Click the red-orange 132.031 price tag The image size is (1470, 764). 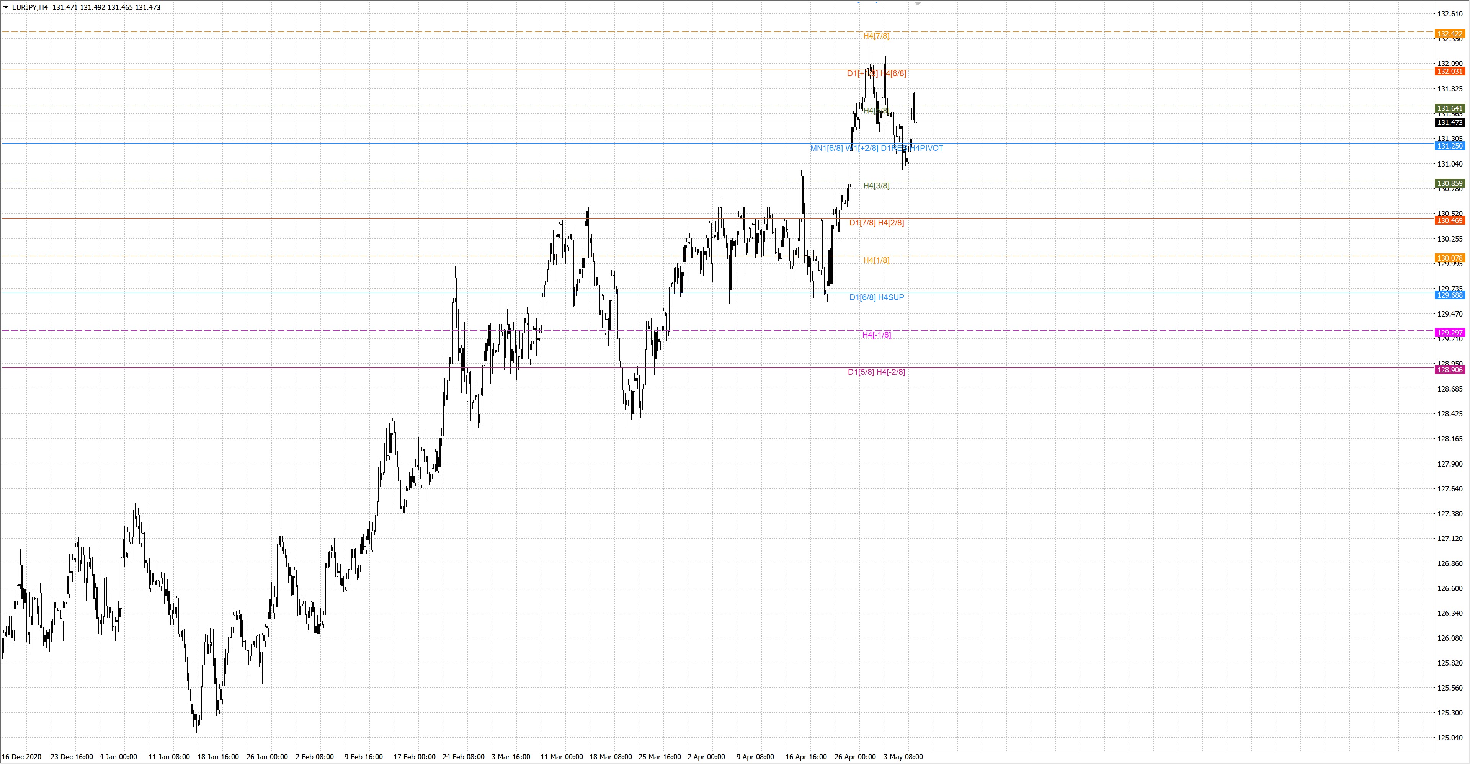(x=1449, y=71)
